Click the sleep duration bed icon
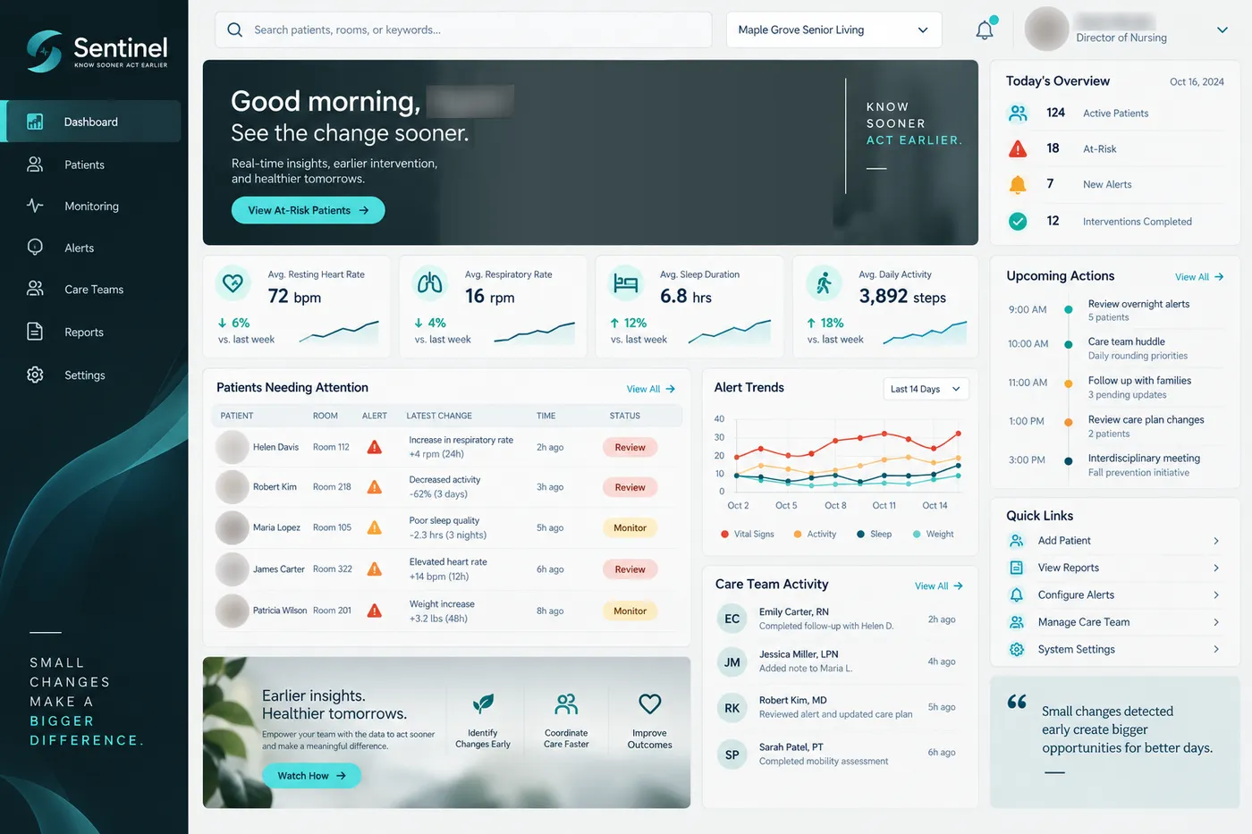The width and height of the screenshot is (1252, 834). point(626,283)
